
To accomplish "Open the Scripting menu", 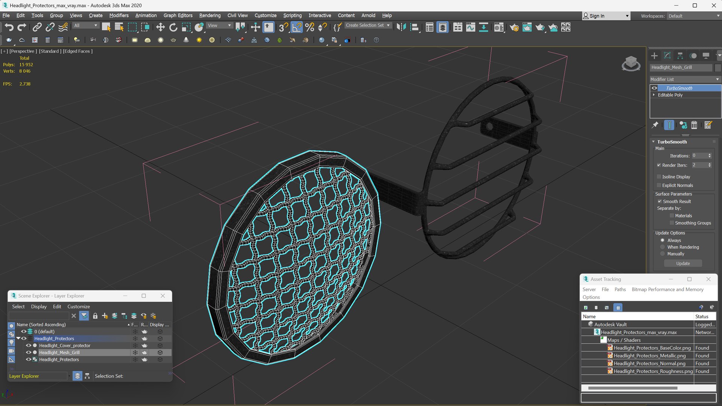I will click(x=292, y=15).
